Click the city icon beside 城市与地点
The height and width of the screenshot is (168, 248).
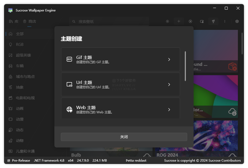(x=10, y=77)
